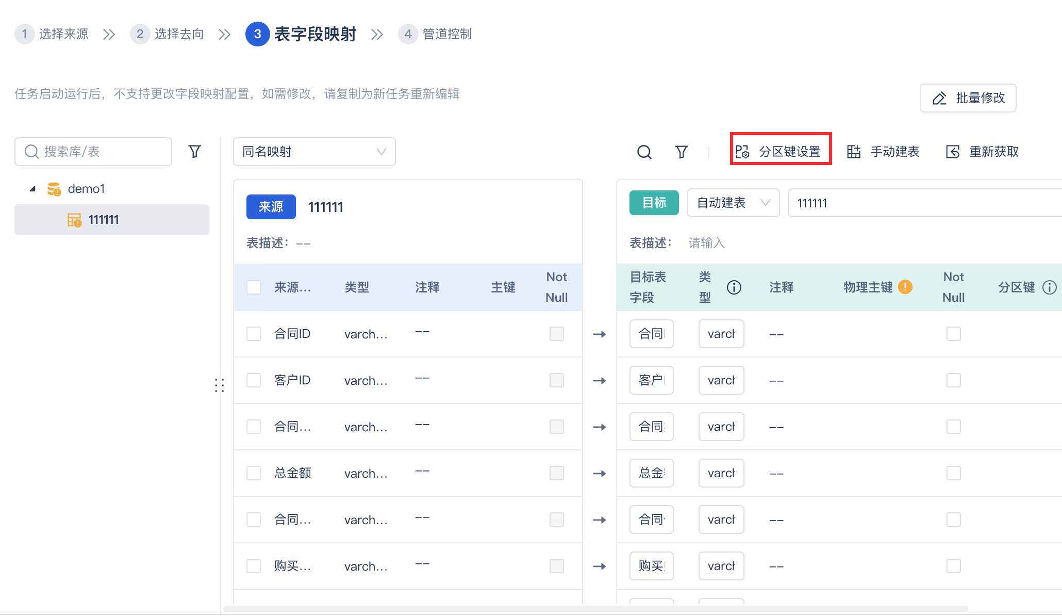Image resolution: width=1062 pixels, height=616 pixels.
Task: Click 手动建表 manual table creation
Action: coord(883,152)
